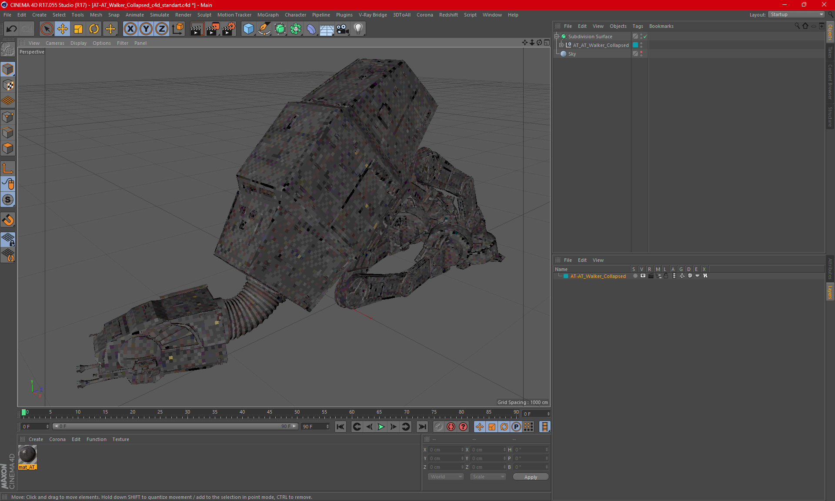Open the spline Pen tool

click(x=264, y=29)
